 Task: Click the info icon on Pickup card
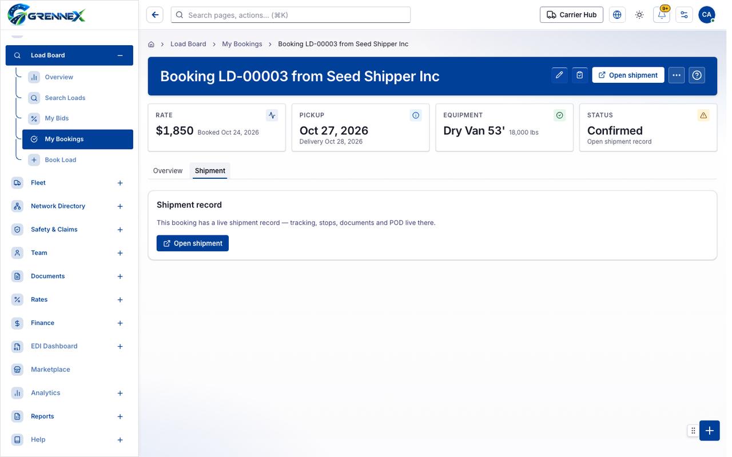(416, 115)
